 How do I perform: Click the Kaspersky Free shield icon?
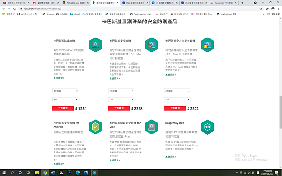click(x=207, y=127)
